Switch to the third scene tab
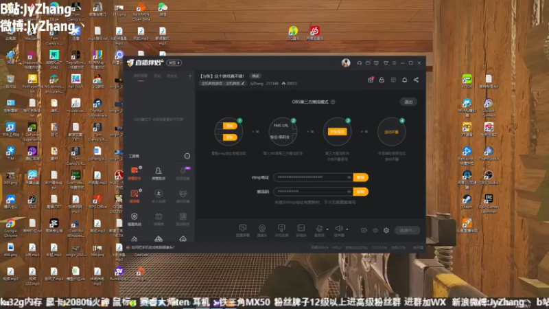Screen dimensions: 549x309 [x=172, y=76]
